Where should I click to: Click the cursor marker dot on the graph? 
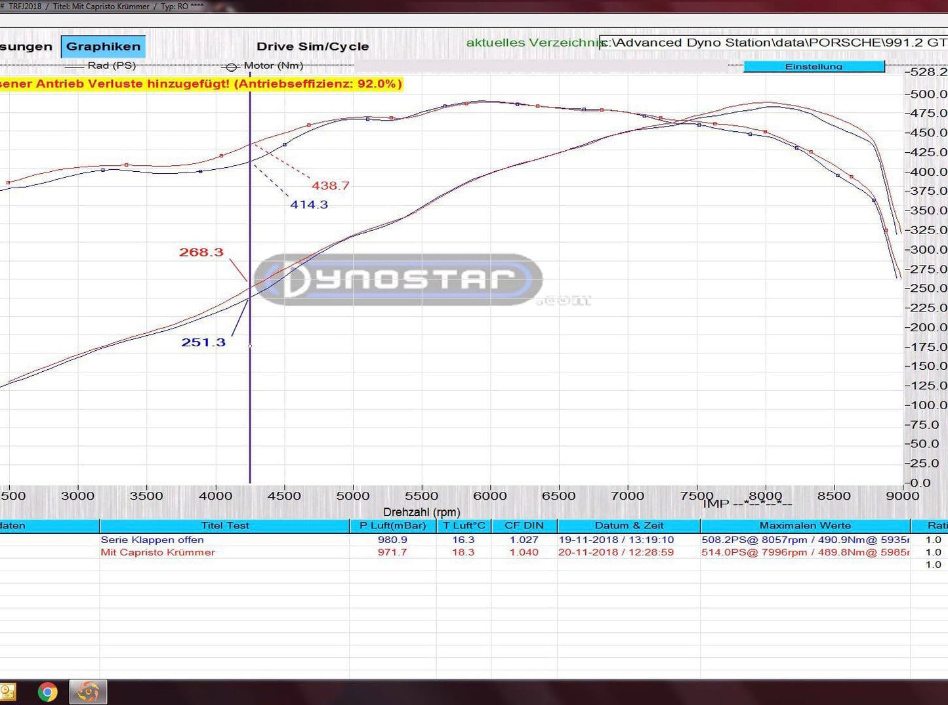click(x=250, y=344)
